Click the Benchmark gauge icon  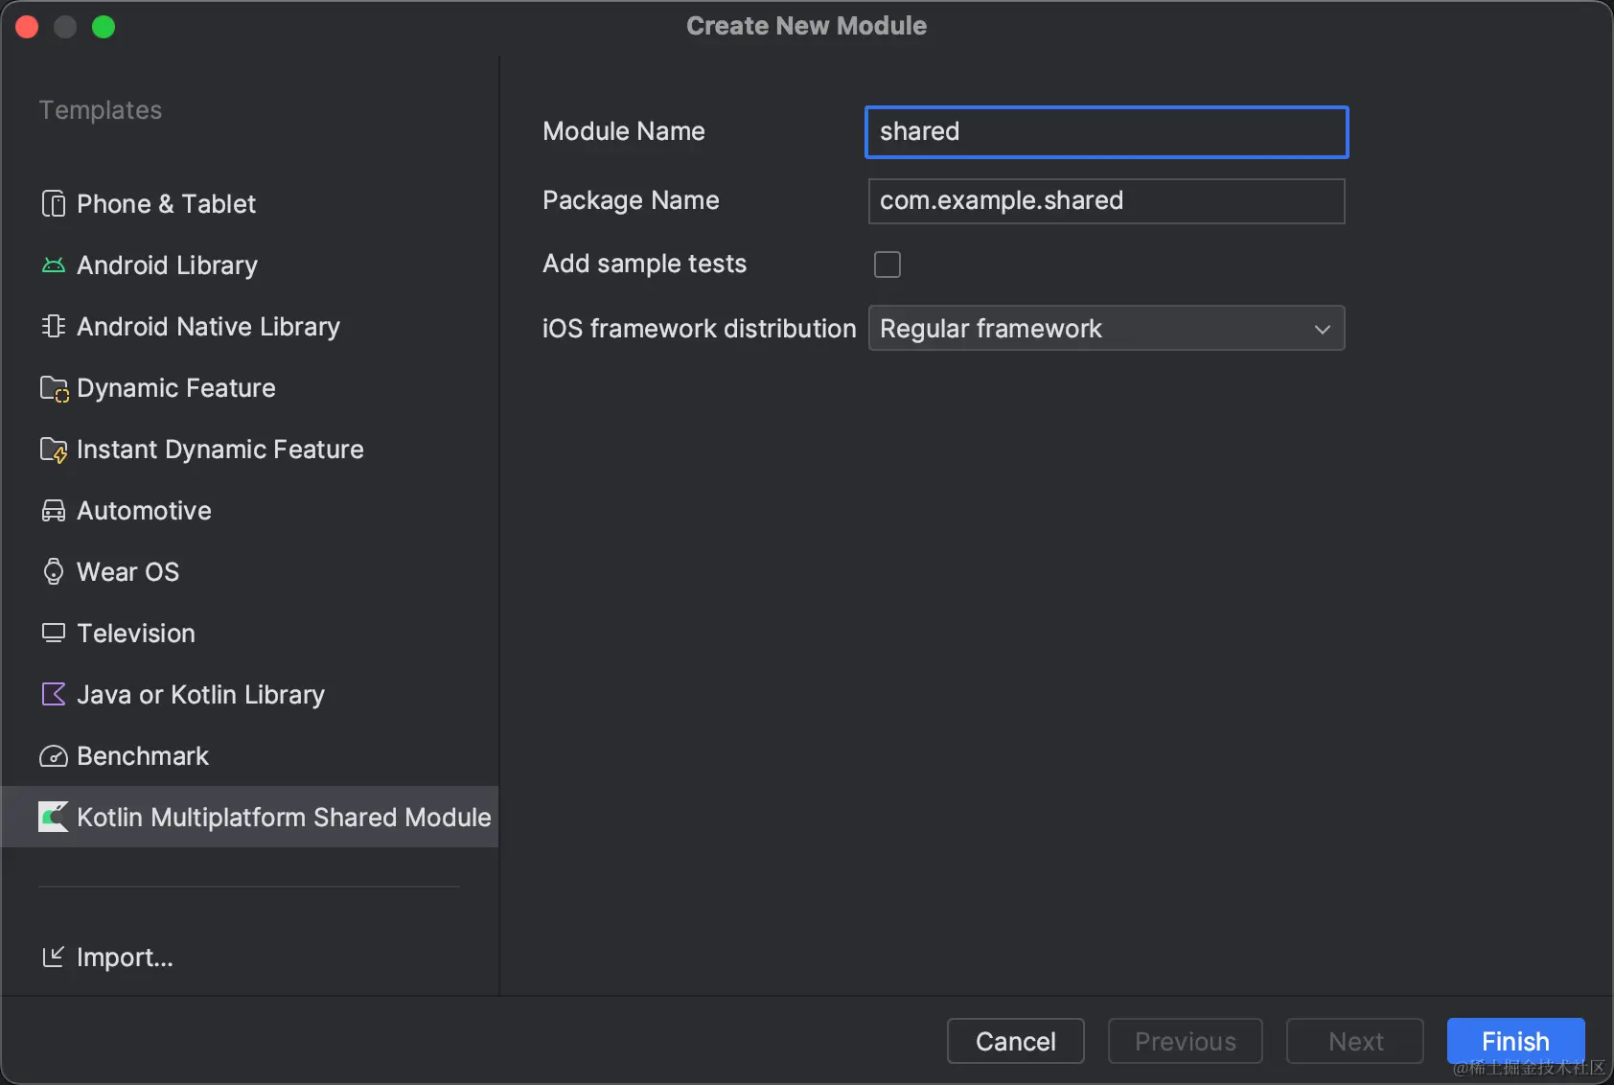coord(54,756)
